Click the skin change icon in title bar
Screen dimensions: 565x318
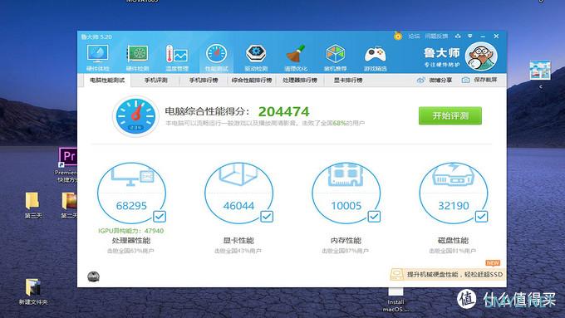pyautogui.click(x=458, y=36)
